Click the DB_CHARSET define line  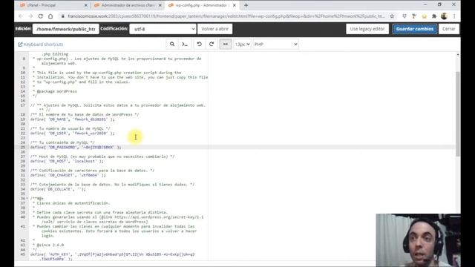click(x=68, y=175)
